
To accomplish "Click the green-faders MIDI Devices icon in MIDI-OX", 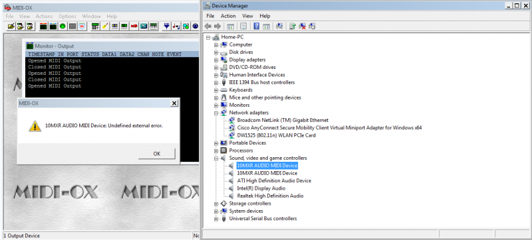I will pyautogui.click(x=95, y=26).
